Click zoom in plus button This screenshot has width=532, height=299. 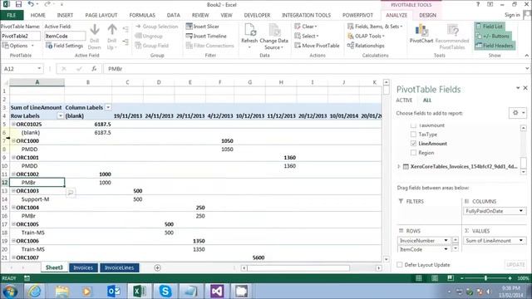(x=510, y=278)
